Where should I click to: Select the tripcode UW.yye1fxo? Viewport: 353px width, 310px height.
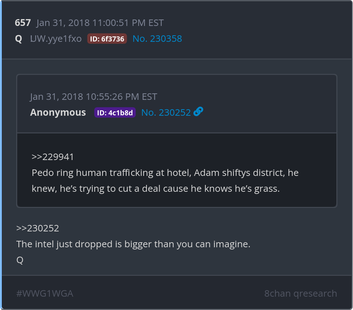(56, 39)
